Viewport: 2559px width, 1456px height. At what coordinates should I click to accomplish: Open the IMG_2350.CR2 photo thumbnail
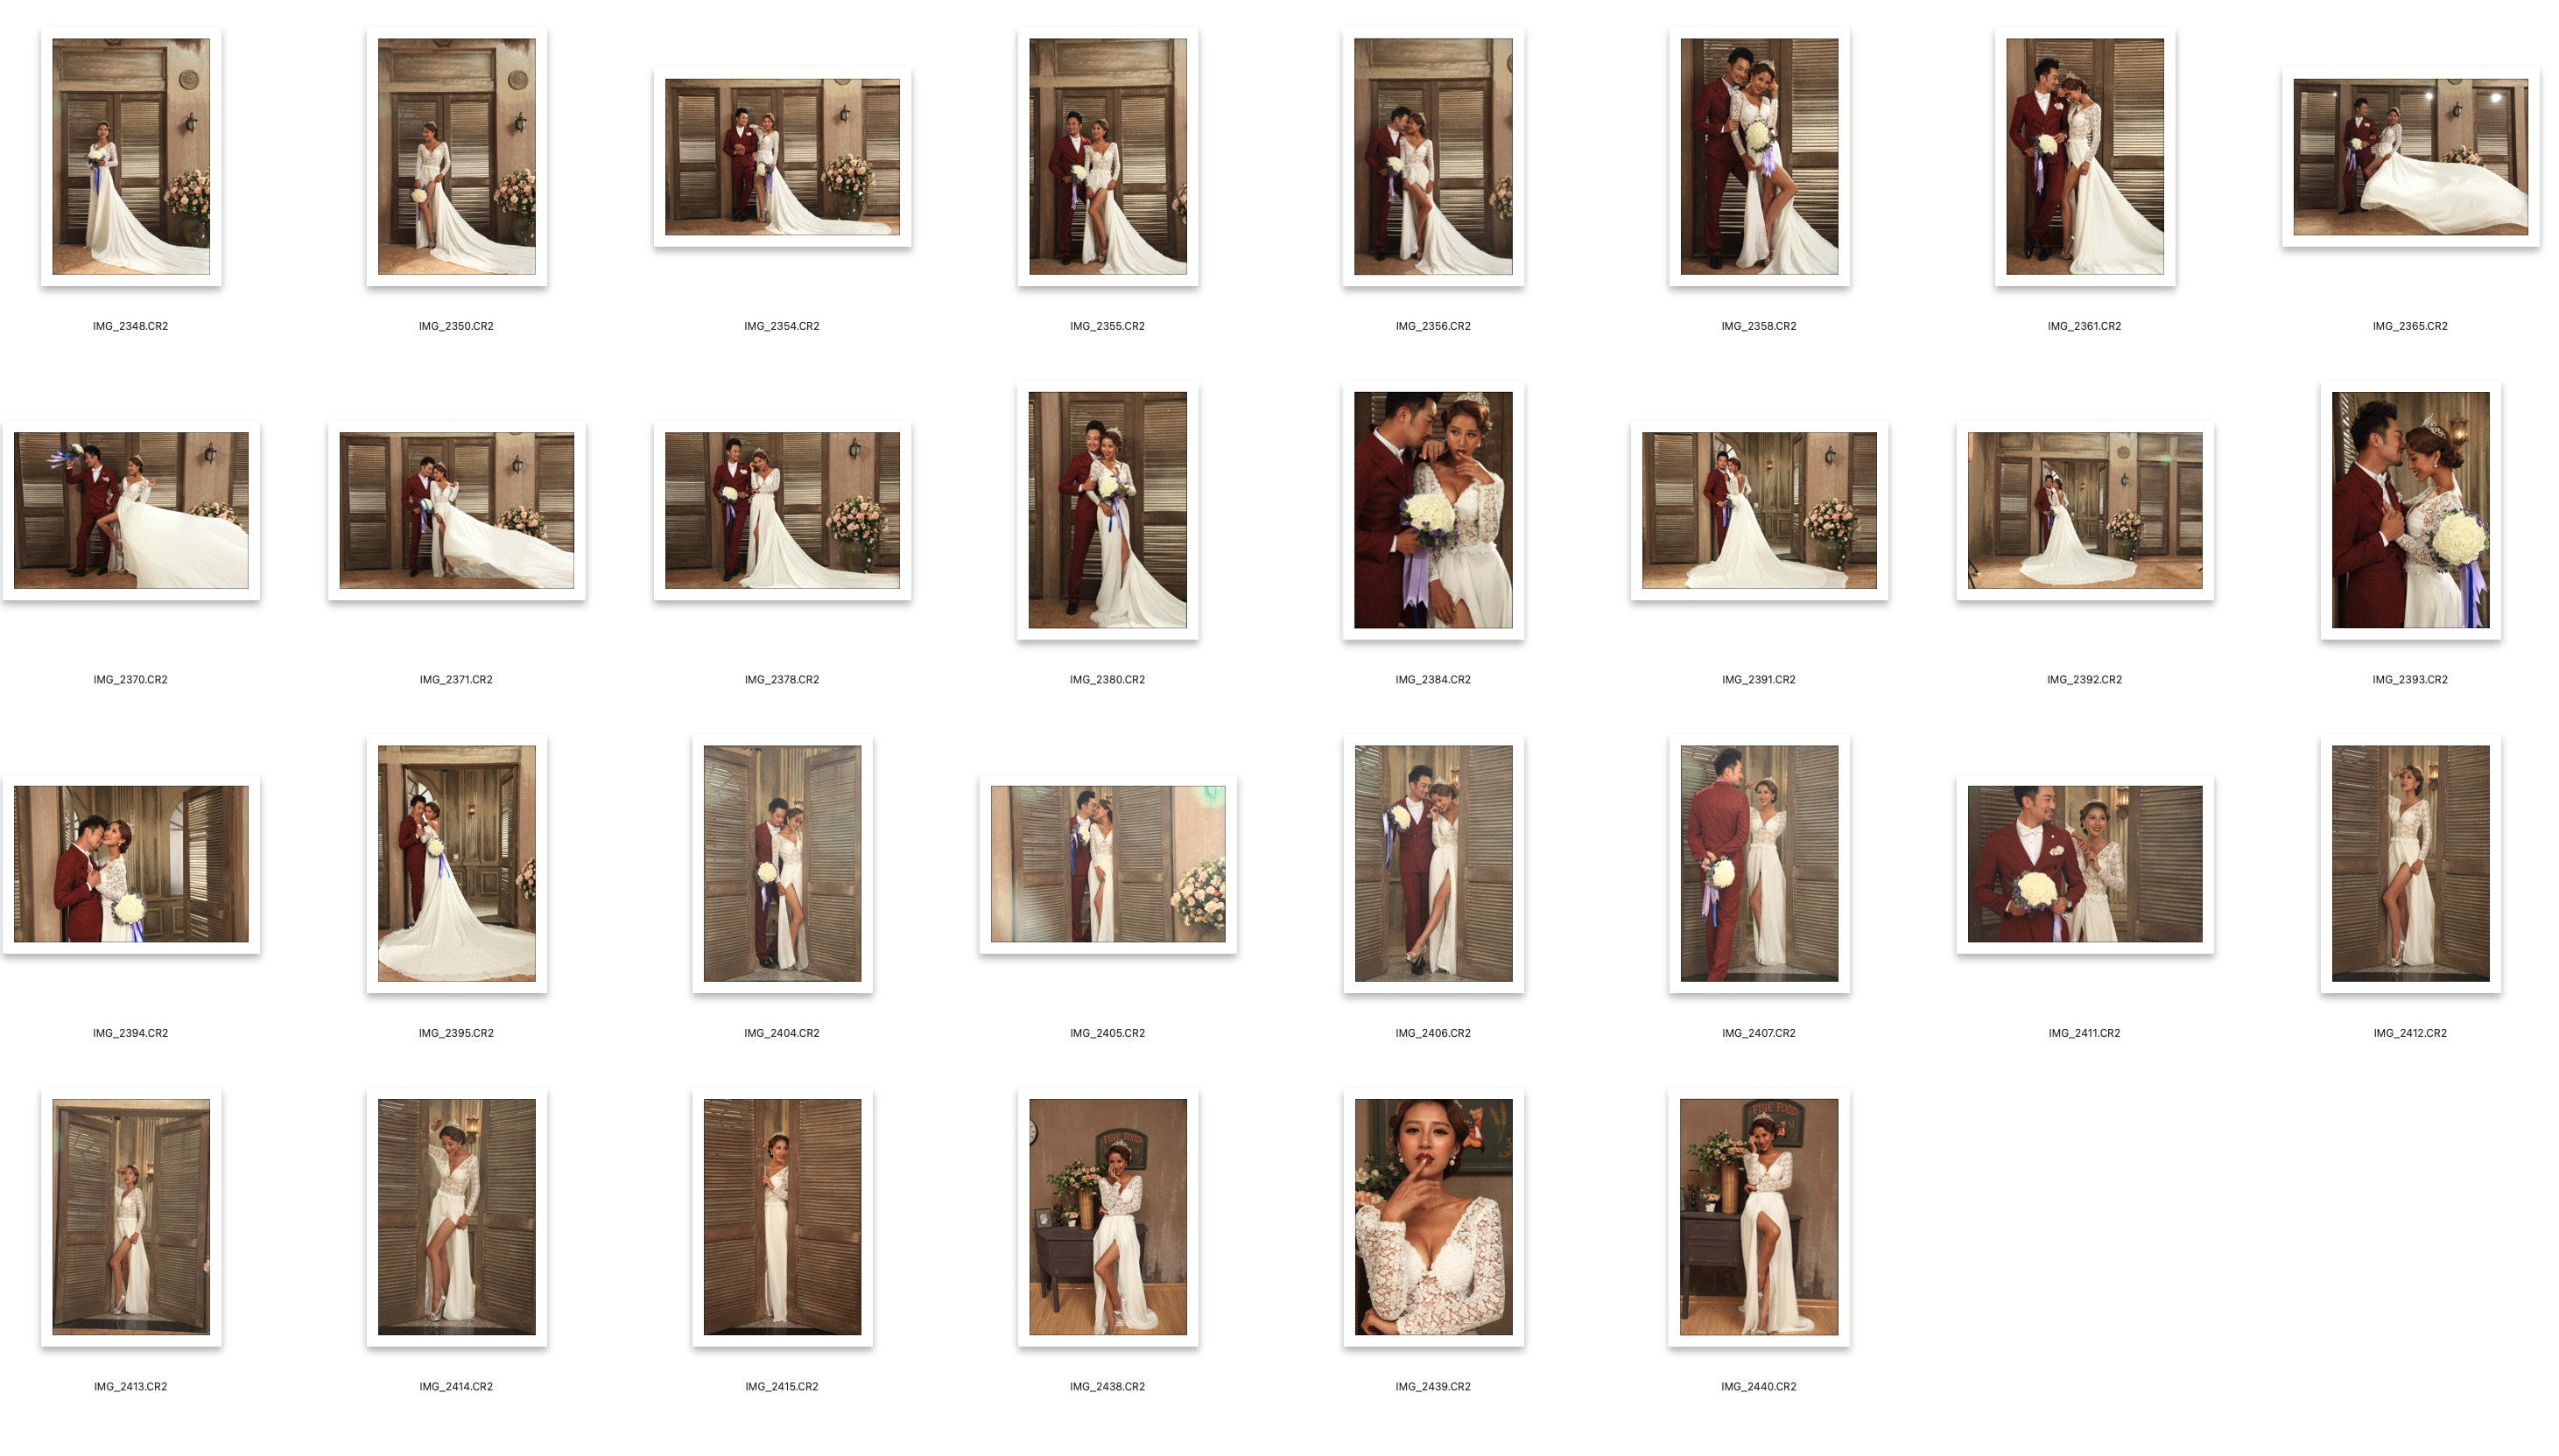456,157
